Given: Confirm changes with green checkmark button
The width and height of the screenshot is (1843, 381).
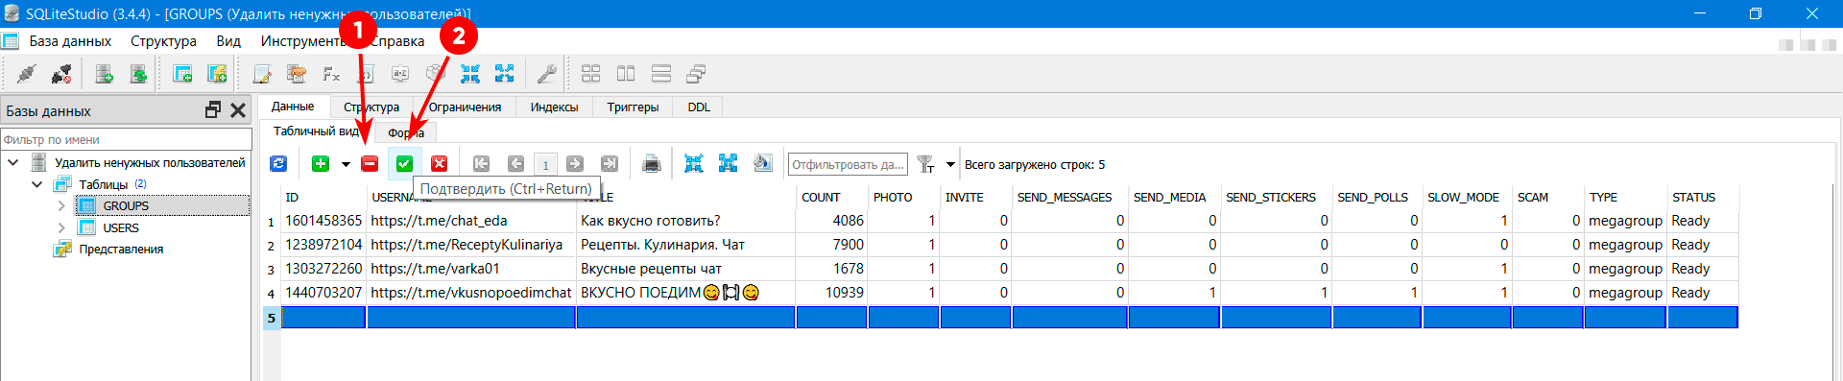Looking at the screenshot, I should pos(404,164).
